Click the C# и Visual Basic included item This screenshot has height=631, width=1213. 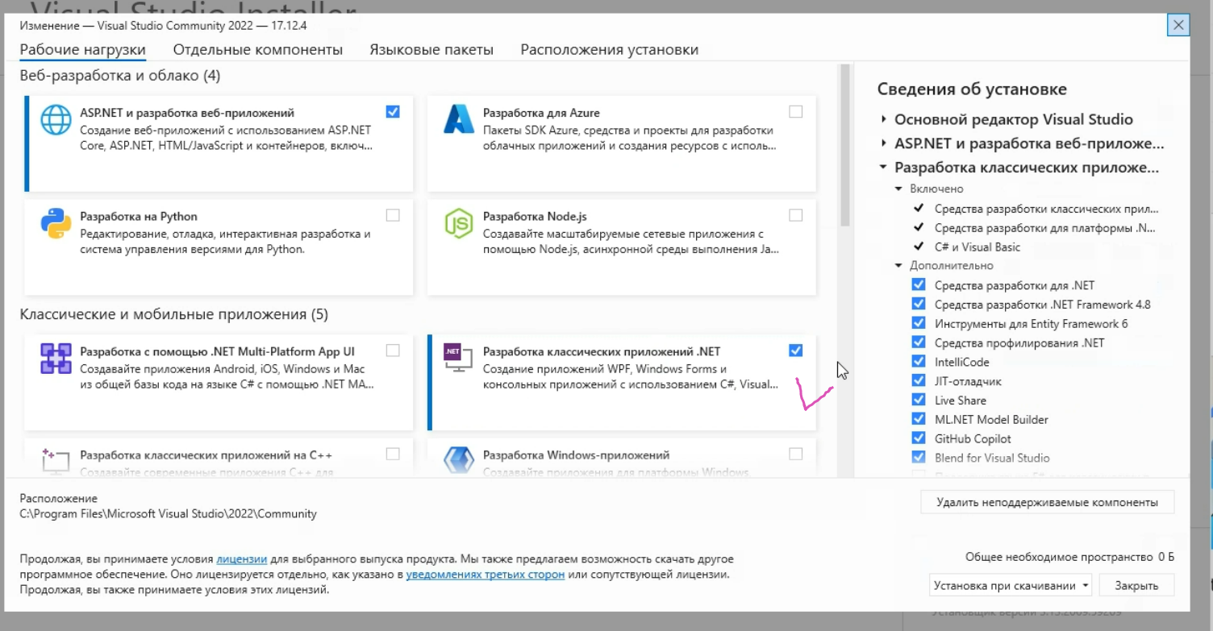(x=977, y=247)
